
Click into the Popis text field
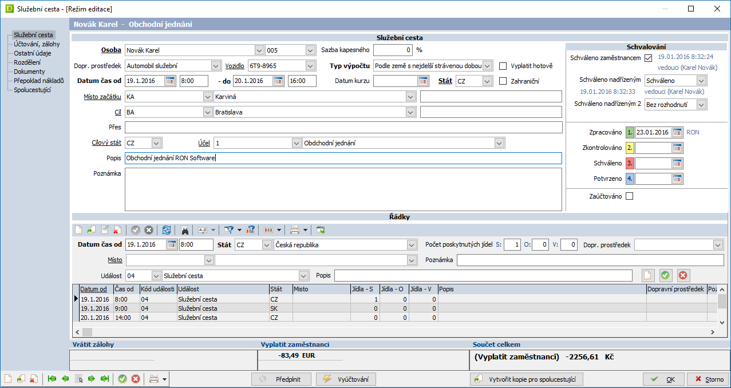pyautogui.click(x=343, y=159)
